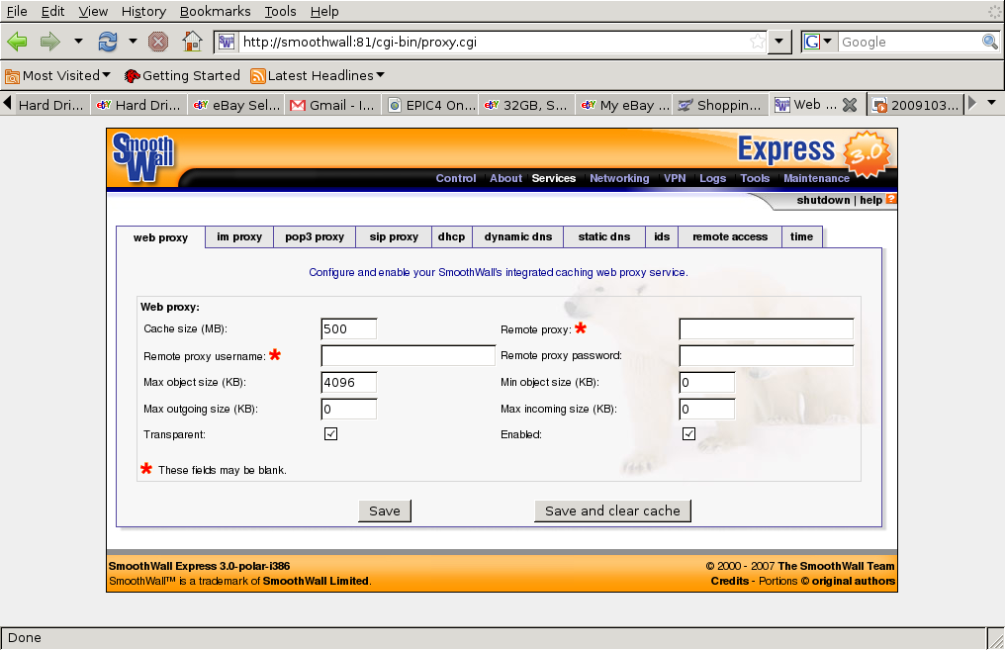Click the orange help icon
The height and width of the screenshot is (650, 1005).
(x=891, y=199)
